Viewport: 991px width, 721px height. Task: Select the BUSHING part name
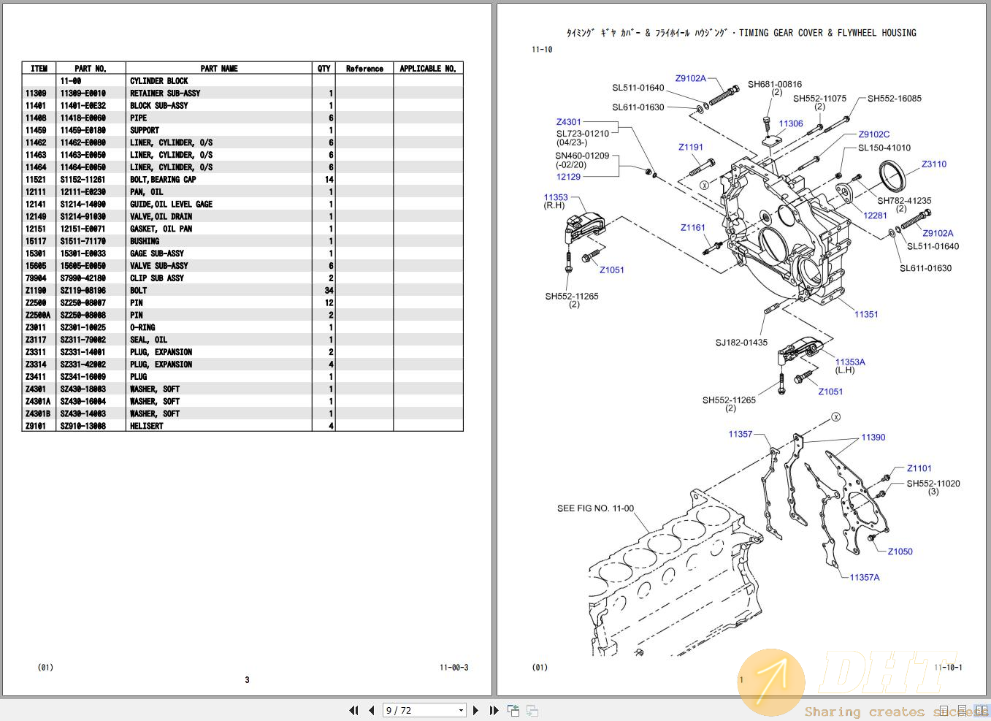click(x=145, y=241)
